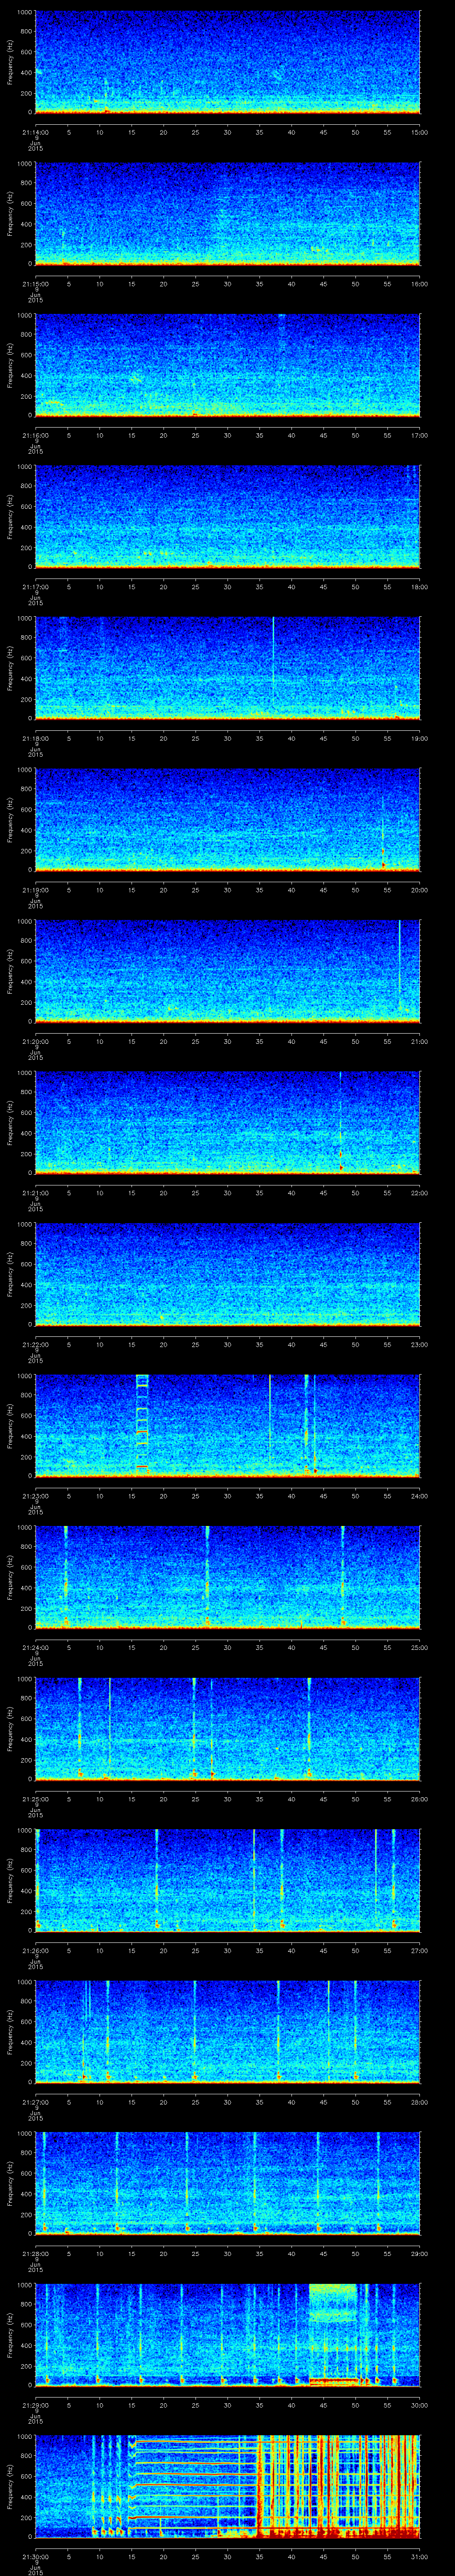This screenshot has width=455, height=2576.
Task: Click the 17:00 end label of 21:16:00 panel
Action: (x=419, y=435)
